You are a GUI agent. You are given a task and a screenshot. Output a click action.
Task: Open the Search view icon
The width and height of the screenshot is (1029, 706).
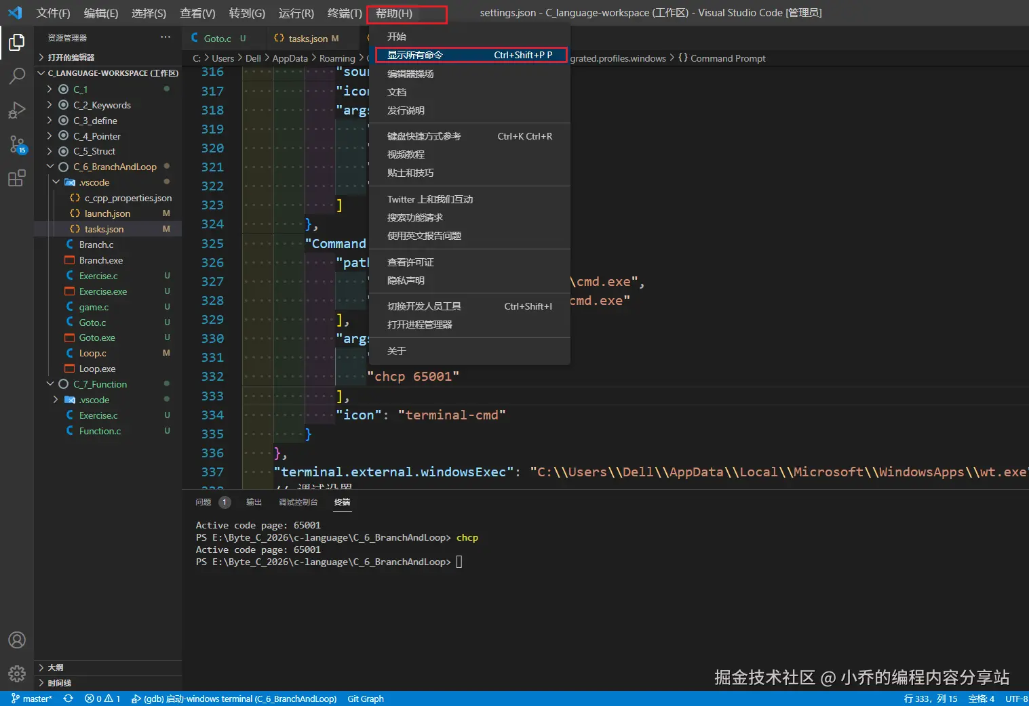point(17,76)
